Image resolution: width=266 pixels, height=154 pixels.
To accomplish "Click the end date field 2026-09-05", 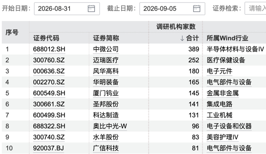I will click(x=172, y=9).
